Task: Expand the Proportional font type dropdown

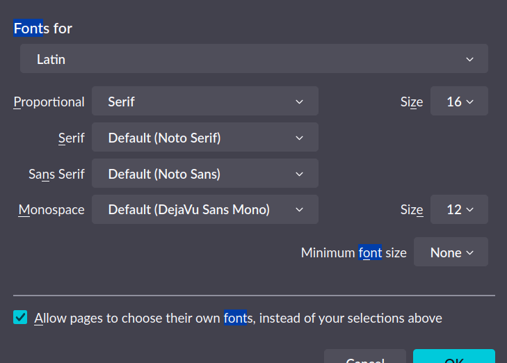Action: (x=205, y=102)
